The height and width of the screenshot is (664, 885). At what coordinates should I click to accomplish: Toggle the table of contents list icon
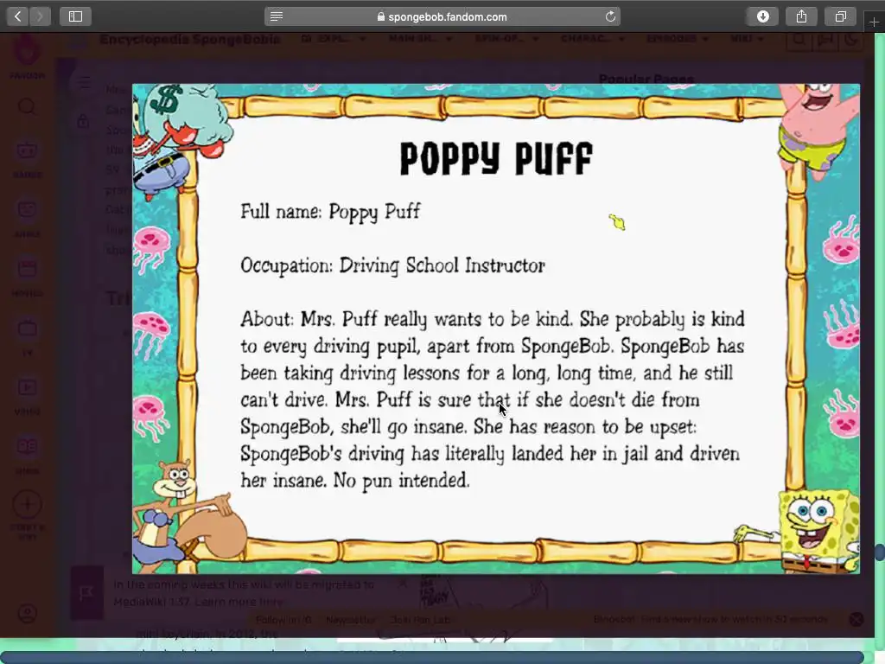click(x=84, y=82)
